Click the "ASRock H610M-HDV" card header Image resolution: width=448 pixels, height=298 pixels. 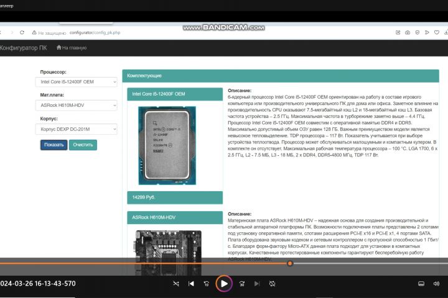pyautogui.click(x=175, y=217)
